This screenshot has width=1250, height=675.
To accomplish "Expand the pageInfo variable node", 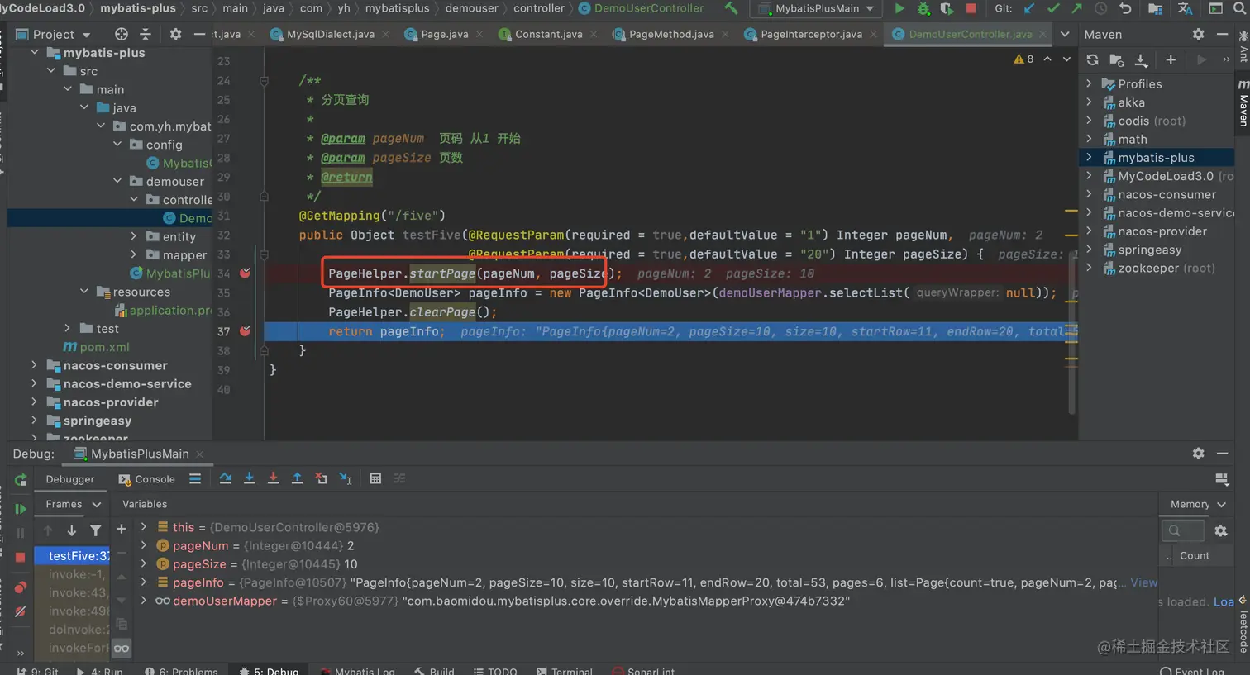I will (x=144, y=582).
